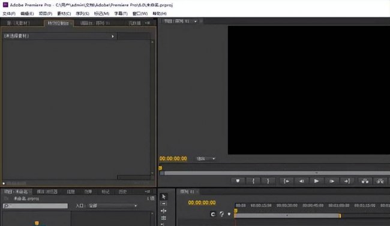Mark Out point in Program monitor
Image resolution: width=390 pixels, height=226 pixels.
(268, 181)
